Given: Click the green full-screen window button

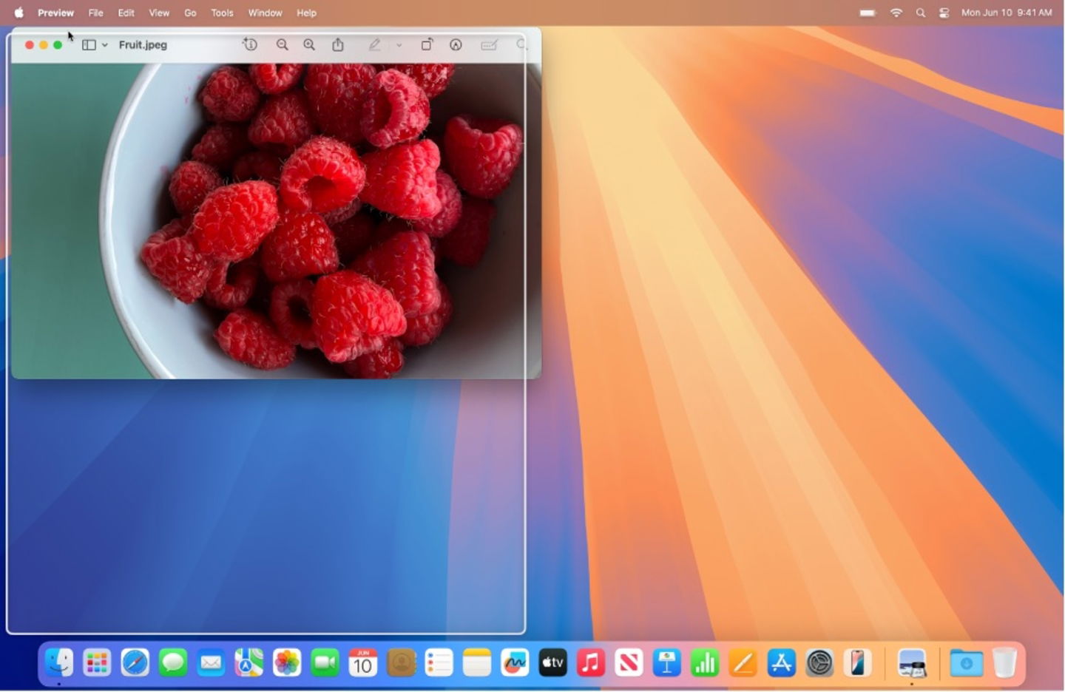Looking at the screenshot, I should [58, 45].
